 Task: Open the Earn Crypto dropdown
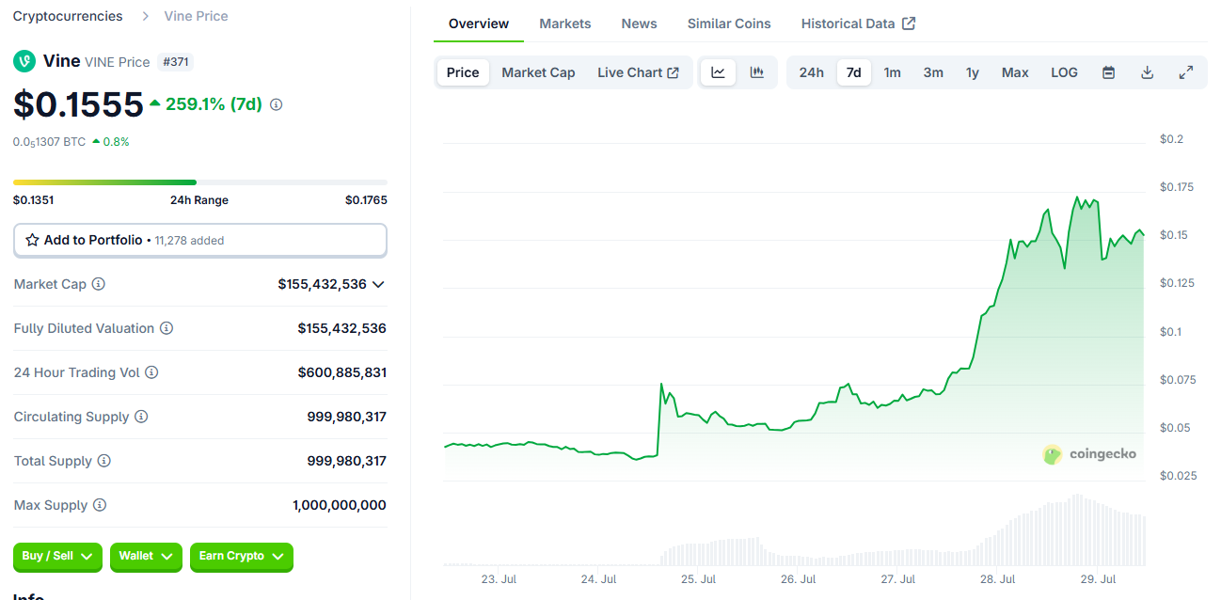[x=242, y=557]
